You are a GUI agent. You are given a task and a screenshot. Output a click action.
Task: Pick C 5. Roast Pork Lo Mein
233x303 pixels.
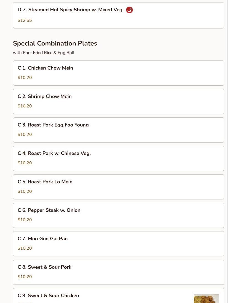click(x=45, y=182)
